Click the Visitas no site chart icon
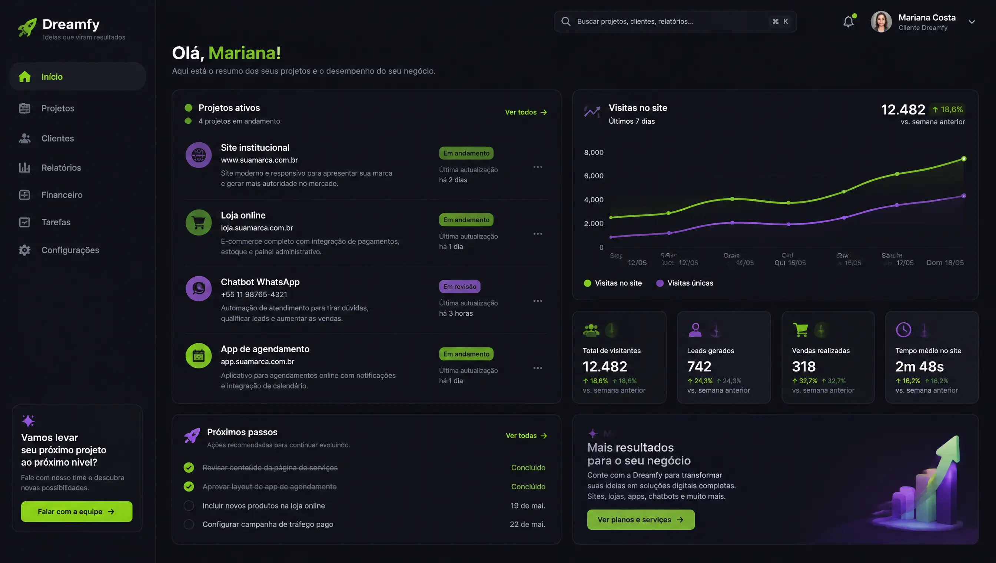Viewport: 996px width, 563px height. click(x=592, y=111)
